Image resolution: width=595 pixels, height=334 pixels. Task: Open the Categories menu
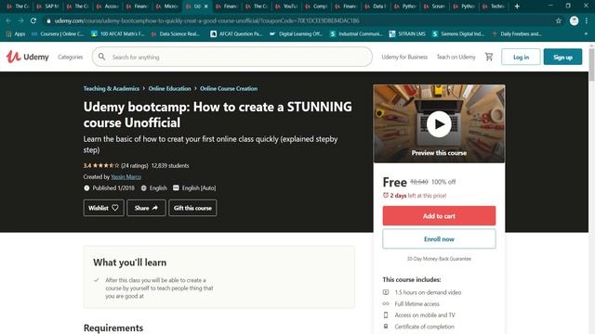point(71,57)
